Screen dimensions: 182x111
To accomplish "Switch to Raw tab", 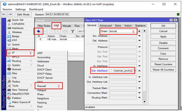I will (x=77, y=26).
